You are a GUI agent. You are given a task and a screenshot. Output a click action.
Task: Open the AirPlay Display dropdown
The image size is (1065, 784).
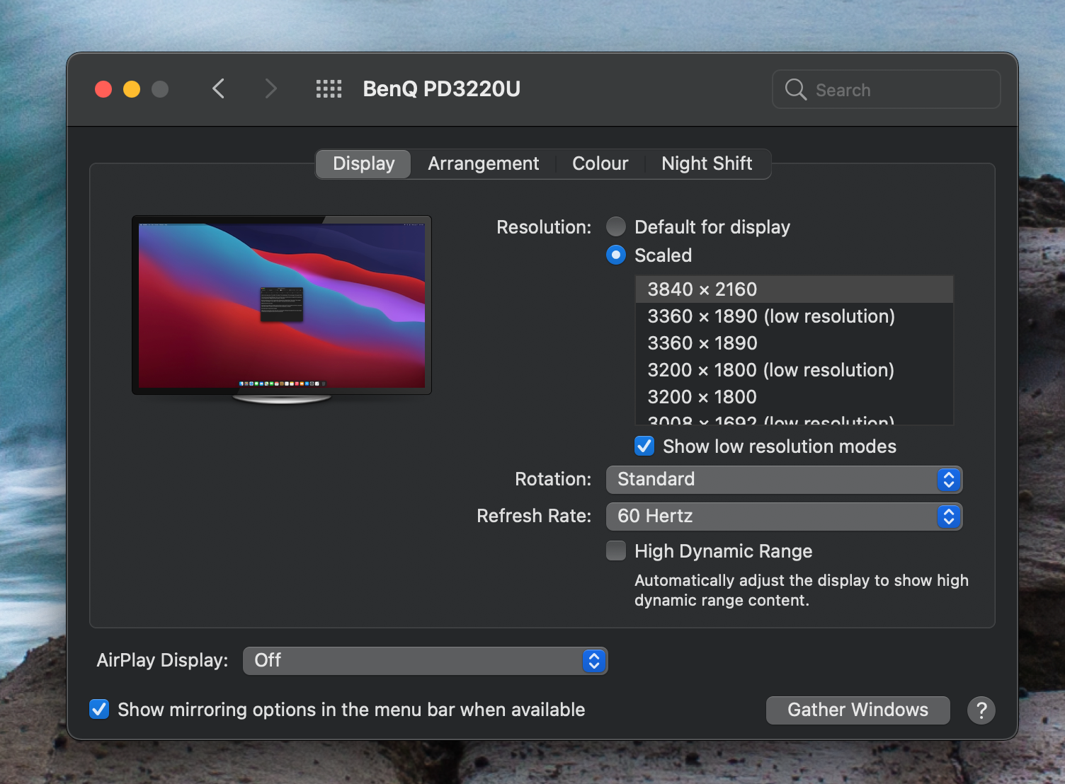(425, 661)
